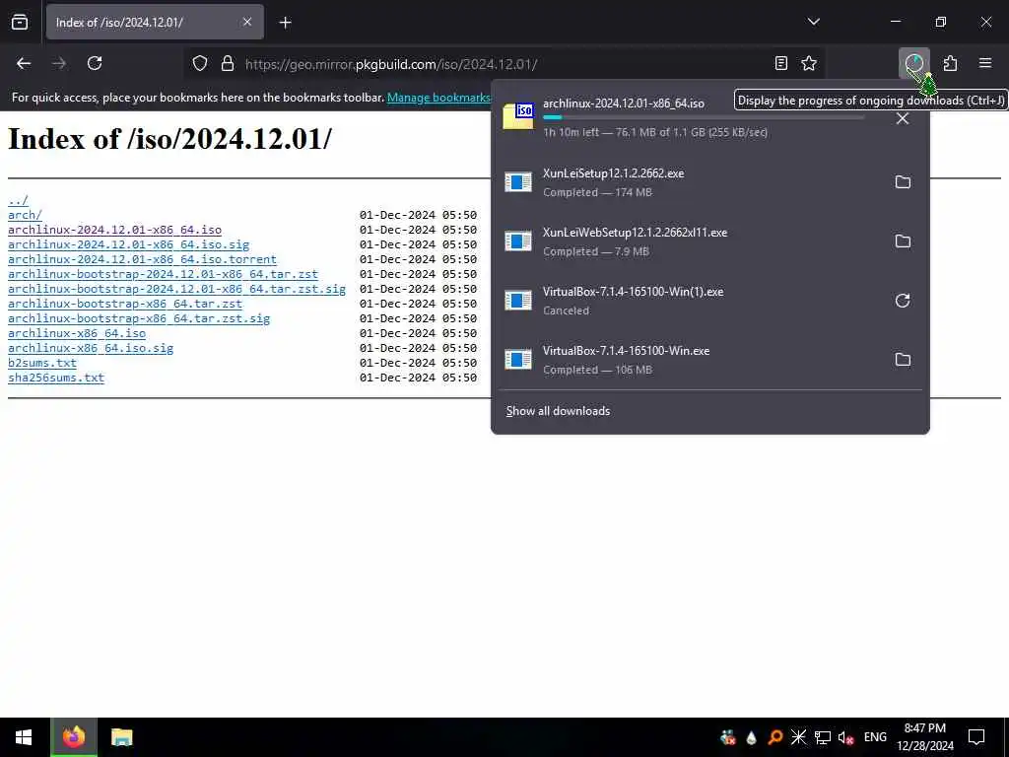Viewport: 1009px width, 757px height.
Task: Bookmark this page with star icon
Action: coord(809,63)
